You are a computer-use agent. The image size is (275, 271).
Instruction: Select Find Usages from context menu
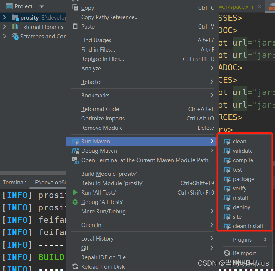click(96, 40)
